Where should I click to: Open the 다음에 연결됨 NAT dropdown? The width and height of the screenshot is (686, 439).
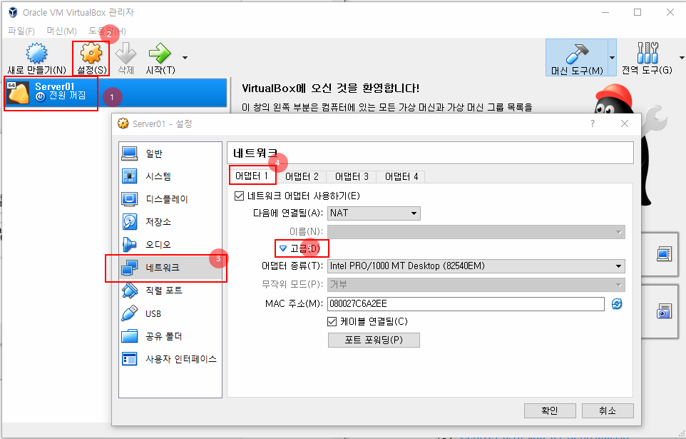(x=374, y=213)
